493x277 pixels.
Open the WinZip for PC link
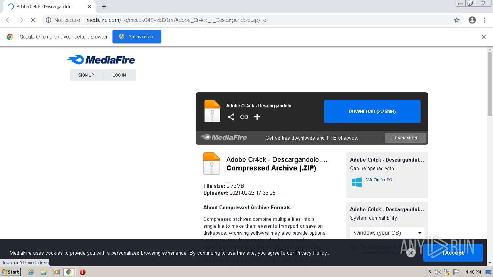(x=379, y=180)
